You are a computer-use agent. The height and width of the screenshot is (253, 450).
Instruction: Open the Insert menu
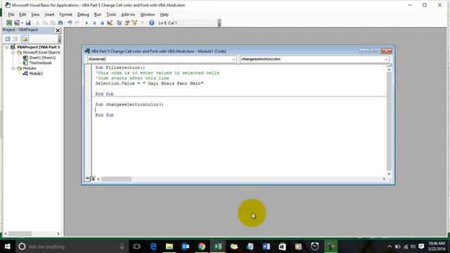click(49, 14)
